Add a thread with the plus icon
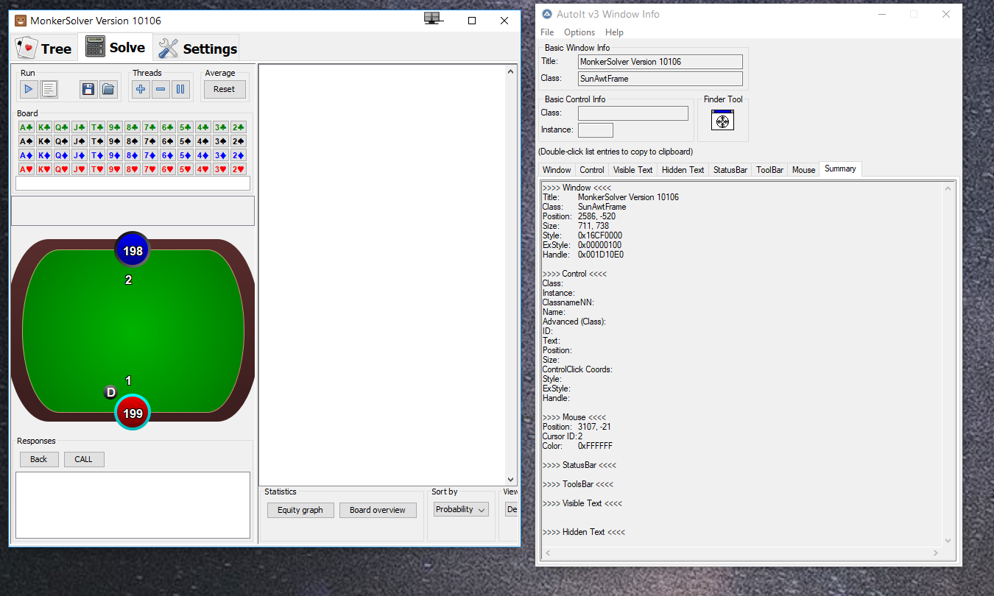994x596 pixels. click(x=141, y=89)
